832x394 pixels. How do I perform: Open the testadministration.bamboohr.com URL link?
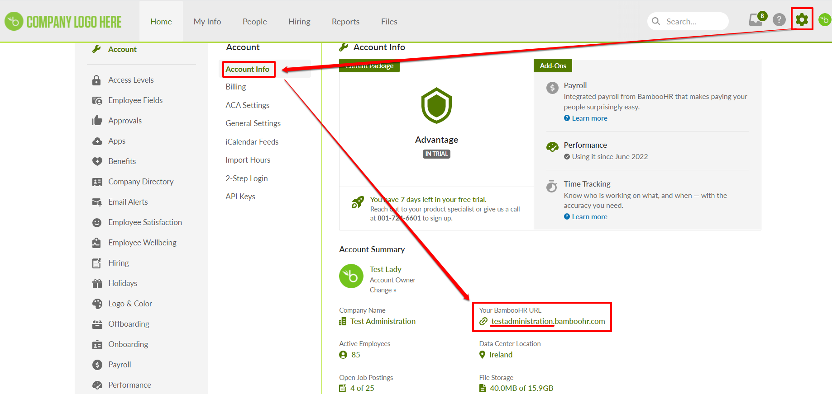coord(548,321)
